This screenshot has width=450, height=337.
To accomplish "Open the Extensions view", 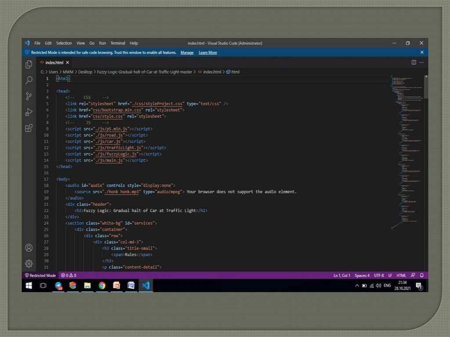I will pyautogui.click(x=29, y=128).
